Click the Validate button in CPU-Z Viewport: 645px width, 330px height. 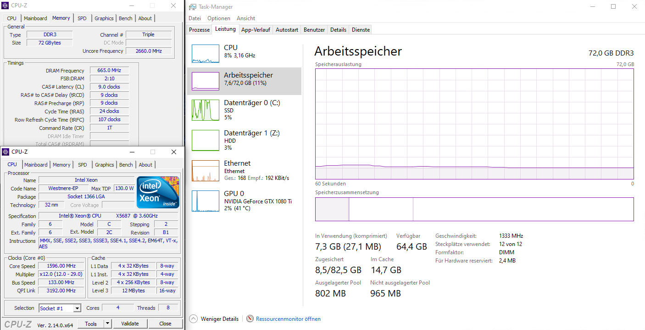[x=130, y=324]
